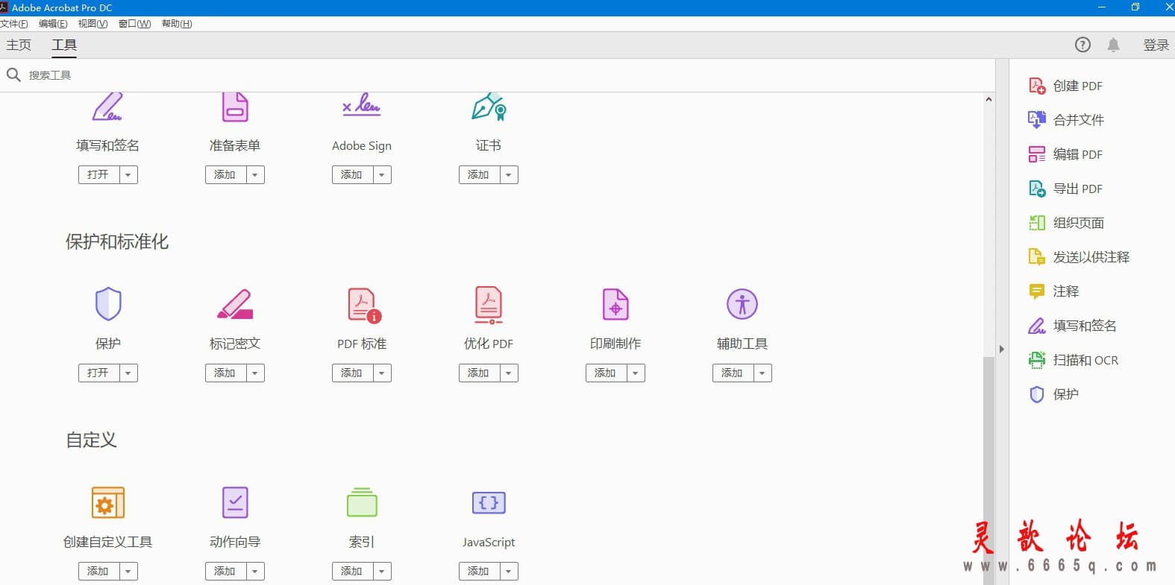
Task: Expand dropdown arrow under 辅助工具
Action: pos(762,373)
